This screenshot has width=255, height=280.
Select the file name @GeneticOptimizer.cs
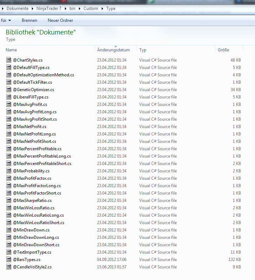[33, 90]
